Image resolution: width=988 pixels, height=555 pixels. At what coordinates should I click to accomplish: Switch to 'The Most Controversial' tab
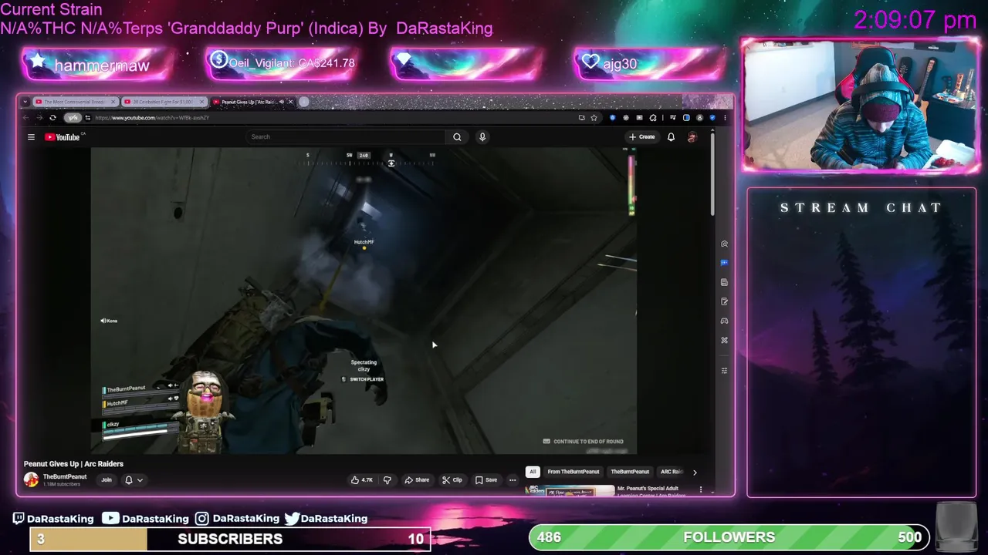[75, 102]
